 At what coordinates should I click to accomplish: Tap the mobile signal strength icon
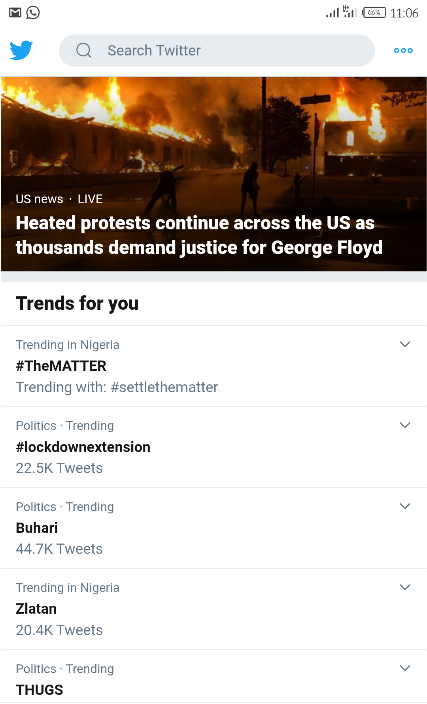pos(333,13)
